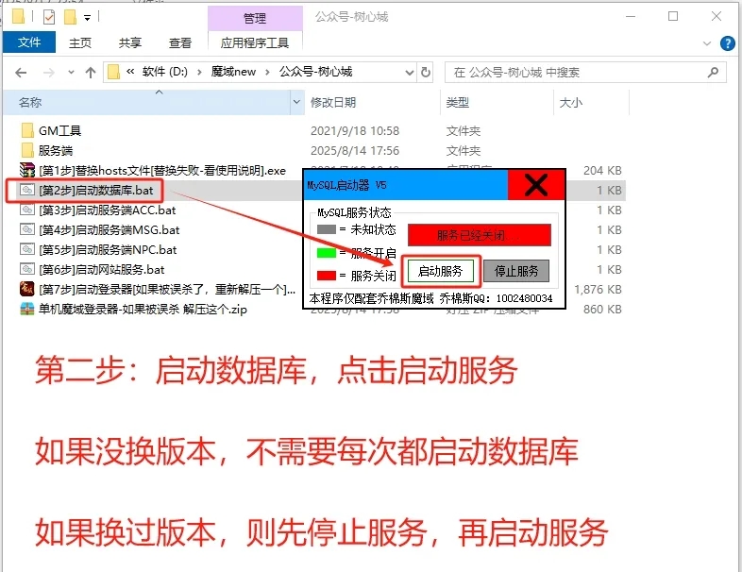The width and height of the screenshot is (742, 572).
Task: Click date 2025/8/14 17:56 of 服务端
Action: [x=355, y=150]
